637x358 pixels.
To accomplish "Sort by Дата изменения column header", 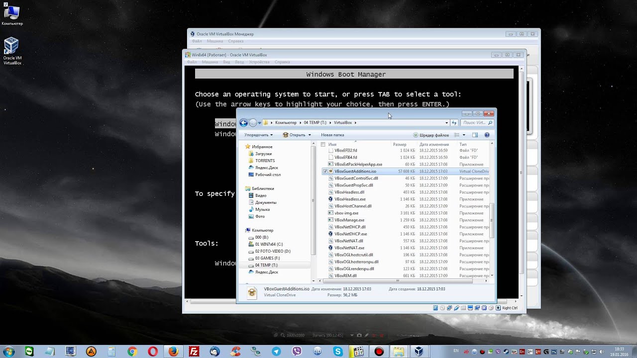I will coord(434,145).
